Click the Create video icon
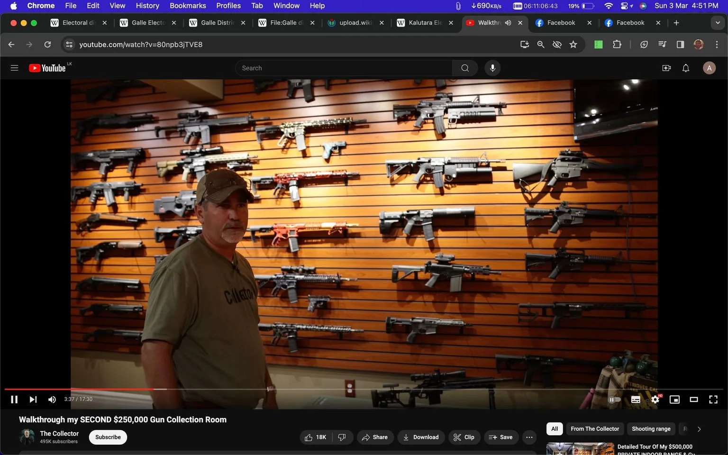Screen dimensions: 728x455 [x=666, y=68]
